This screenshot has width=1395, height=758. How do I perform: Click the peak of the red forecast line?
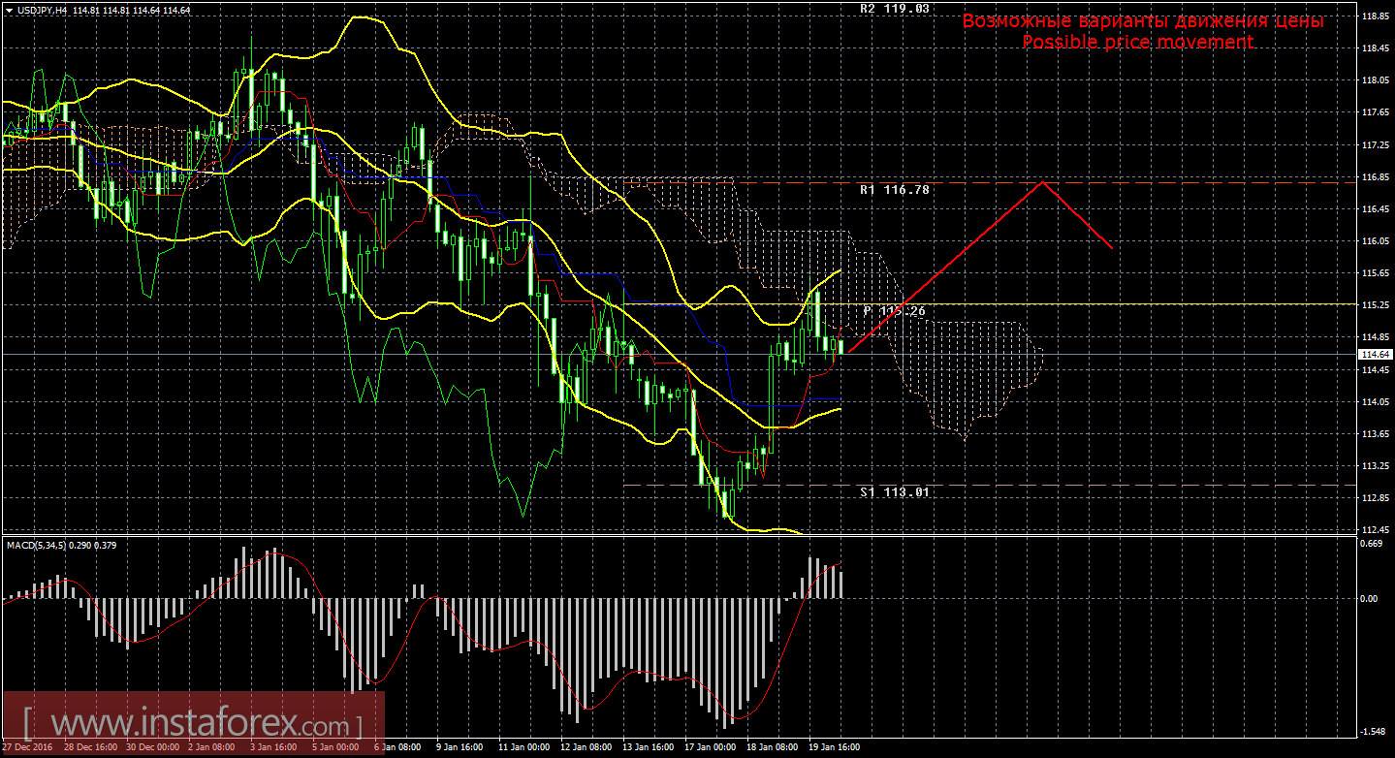click(x=1042, y=182)
